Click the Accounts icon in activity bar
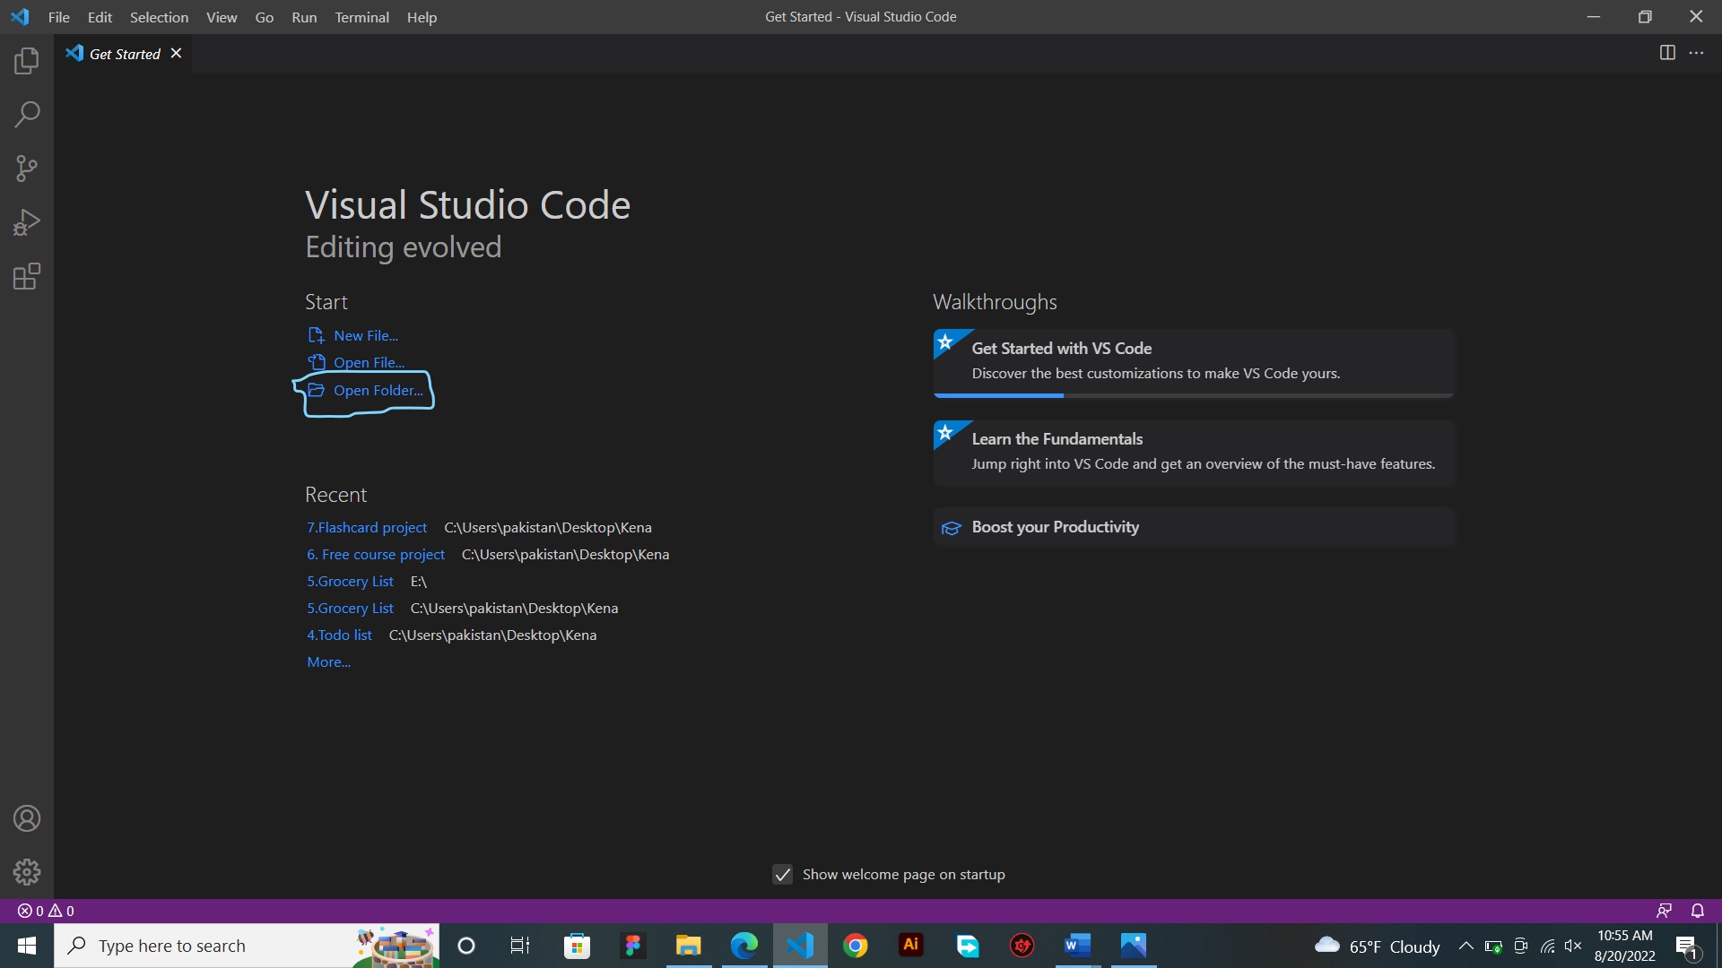This screenshot has width=1722, height=968. coord(27,818)
